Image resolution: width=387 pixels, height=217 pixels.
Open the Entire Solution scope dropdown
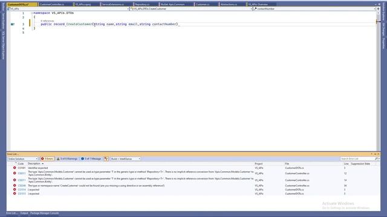coord(23,159)
